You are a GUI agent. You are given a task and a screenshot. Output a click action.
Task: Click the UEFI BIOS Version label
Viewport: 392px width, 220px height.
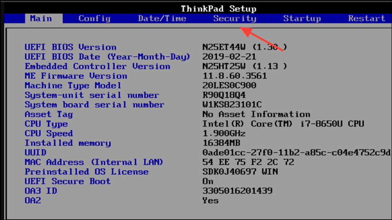point(70,47)
